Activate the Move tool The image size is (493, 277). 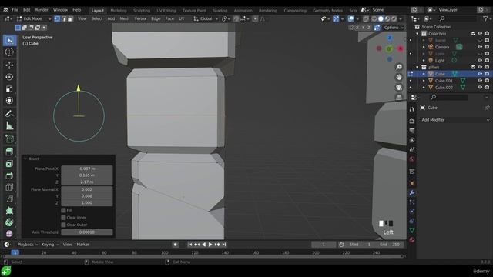9,65
